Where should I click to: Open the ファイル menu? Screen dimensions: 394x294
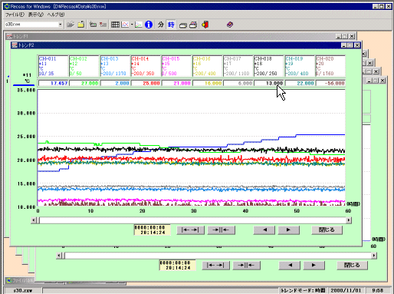tap(15, 15)
